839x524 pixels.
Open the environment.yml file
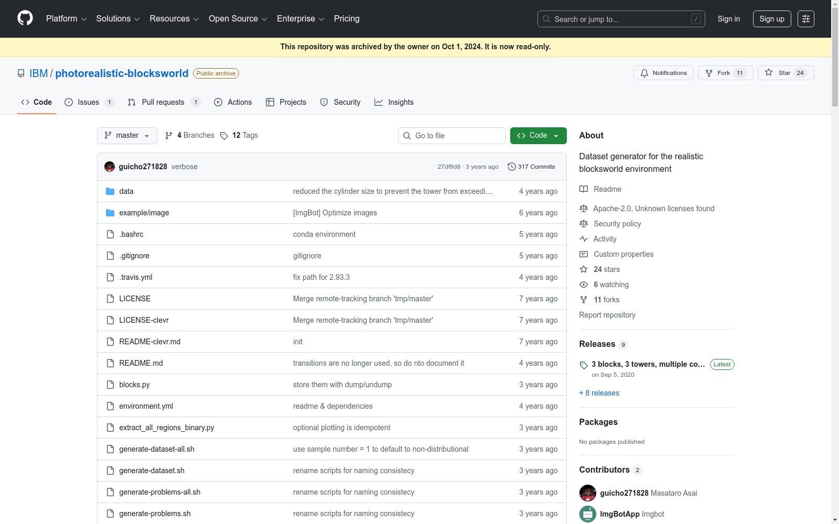click(146, 406)
